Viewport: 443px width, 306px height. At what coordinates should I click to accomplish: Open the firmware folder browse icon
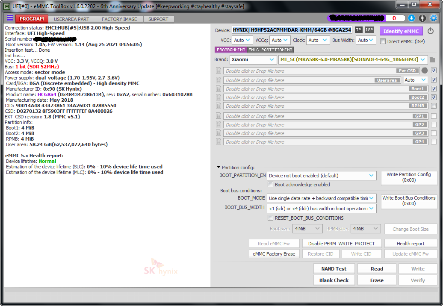432,60
